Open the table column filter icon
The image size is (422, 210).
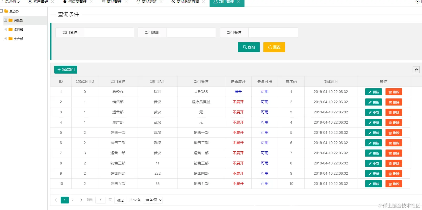[x=416, y=70]
